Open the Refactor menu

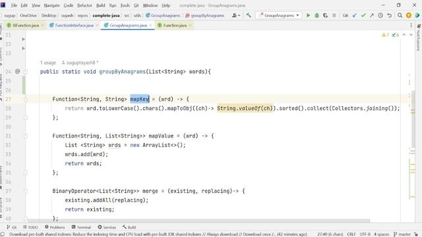tap(84, 5)
